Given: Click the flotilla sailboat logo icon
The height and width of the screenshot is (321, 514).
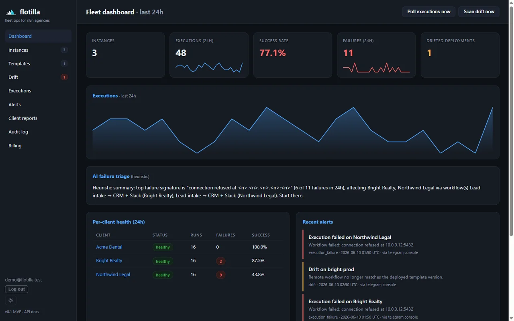Looking at the screenshot, I should 11,12.
